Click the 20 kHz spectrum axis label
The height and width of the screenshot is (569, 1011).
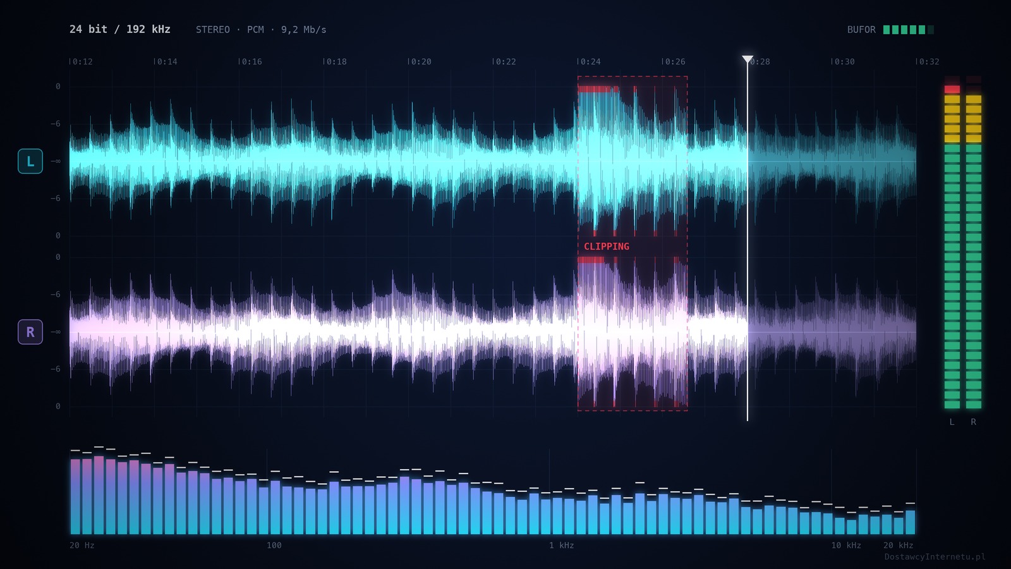point(899,545)
